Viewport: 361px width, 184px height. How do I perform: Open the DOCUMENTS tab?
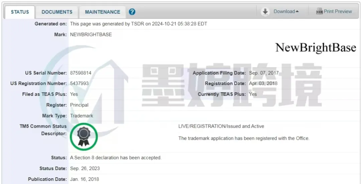click(x=57, y=12)
